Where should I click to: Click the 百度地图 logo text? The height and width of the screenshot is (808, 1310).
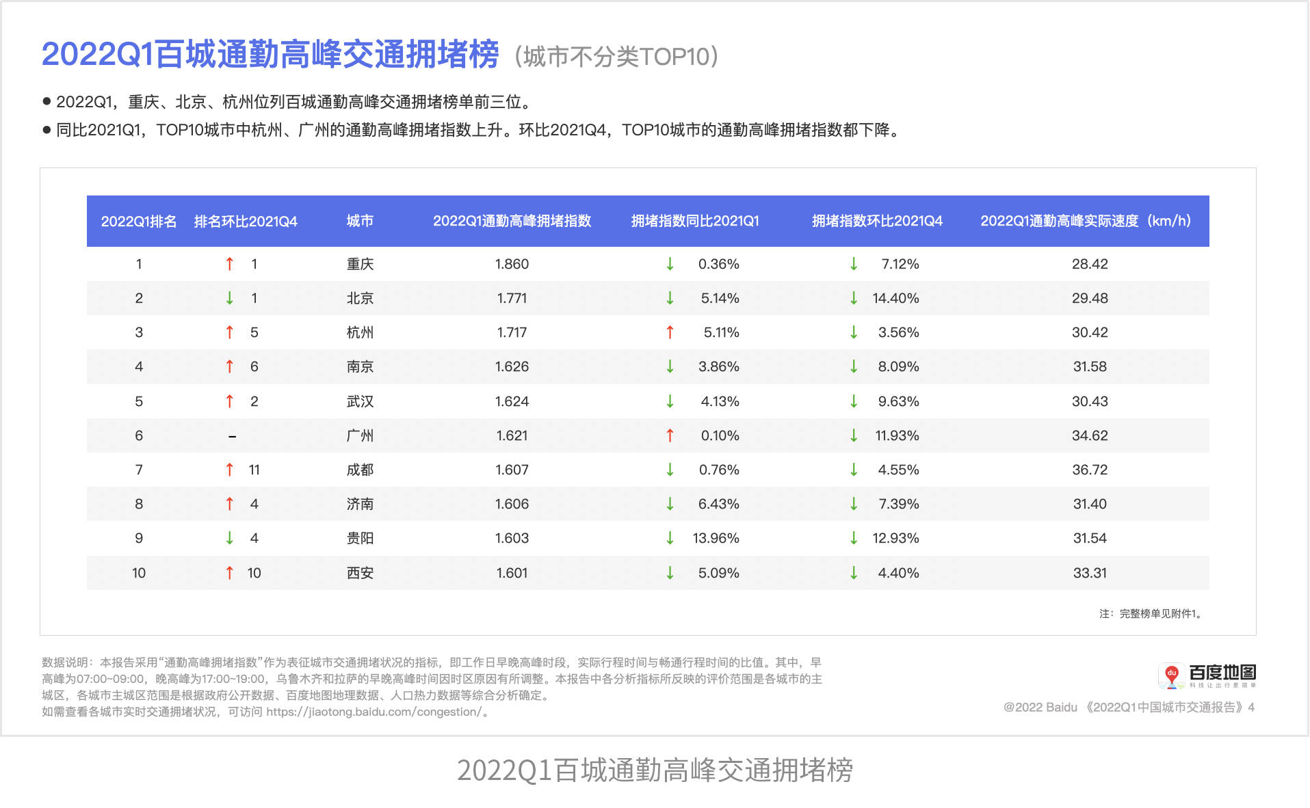(x=1222, y=673)
